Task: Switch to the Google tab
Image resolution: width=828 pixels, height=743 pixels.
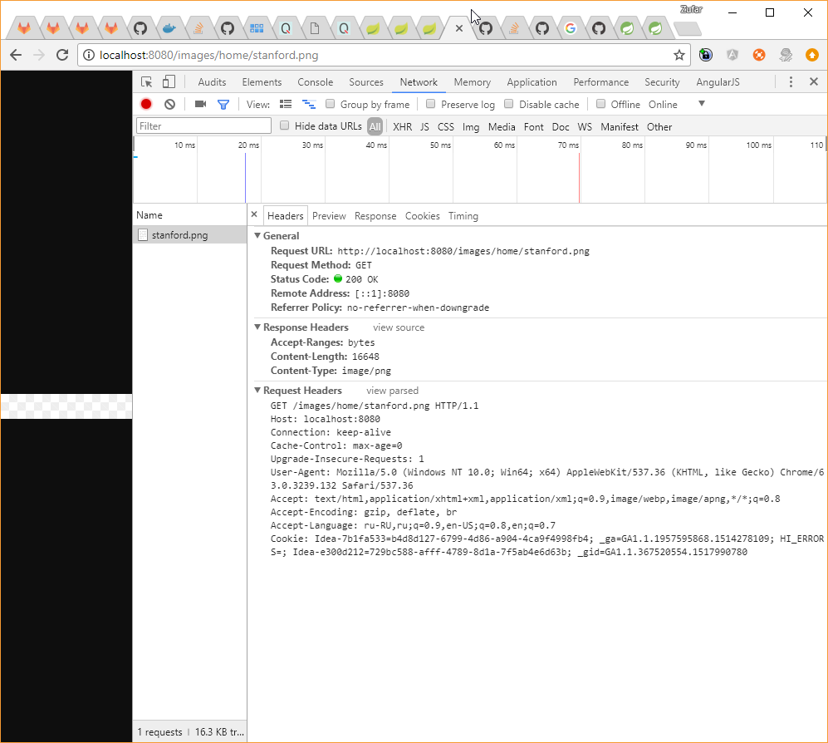Action: point(571,28)
